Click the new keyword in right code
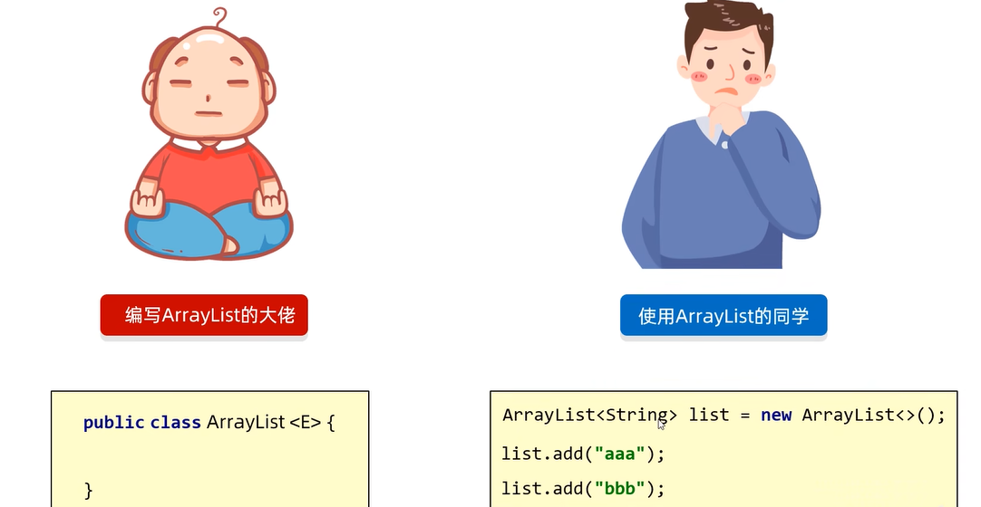 tap(776, 416)
